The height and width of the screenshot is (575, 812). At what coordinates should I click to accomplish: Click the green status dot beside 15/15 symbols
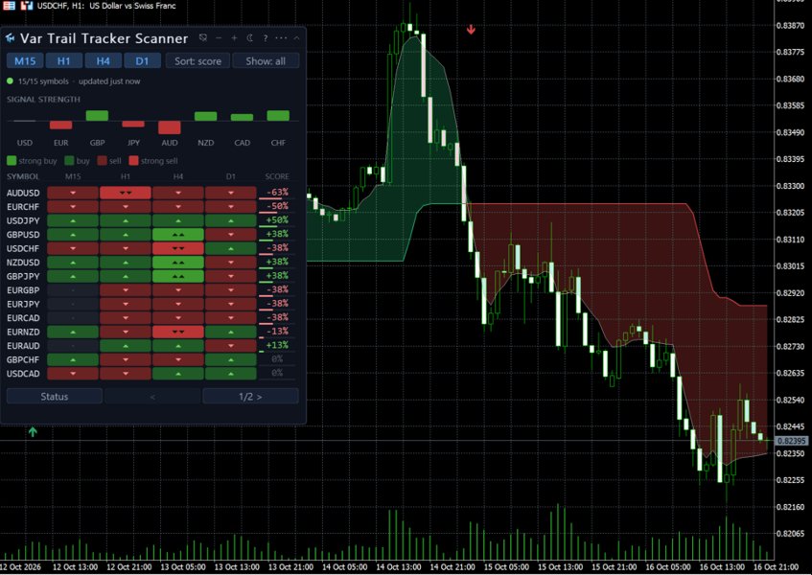click(10, 81)
